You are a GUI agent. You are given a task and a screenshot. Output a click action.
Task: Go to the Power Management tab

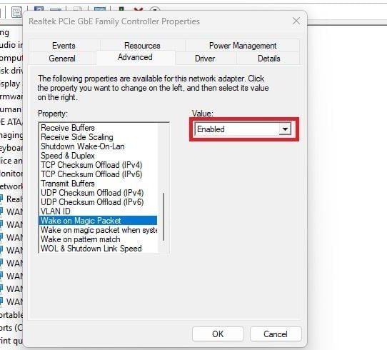242,46
